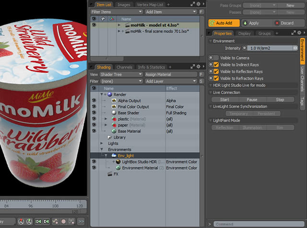Image resolution: width=307 pixels, height=228 pixels.
Task: Click the F button beside Assign Material
Action: 201,74
